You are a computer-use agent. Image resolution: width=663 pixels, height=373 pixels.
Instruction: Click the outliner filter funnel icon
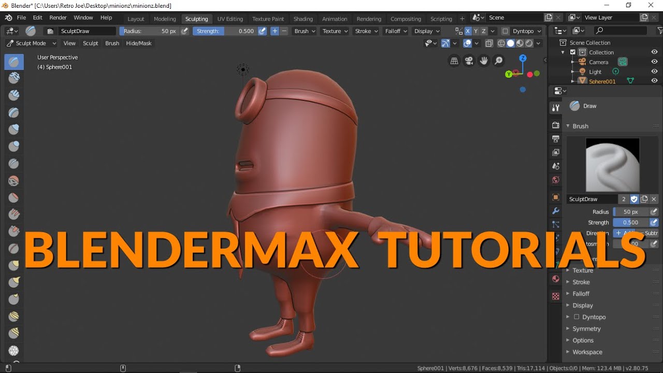(661, 31)
